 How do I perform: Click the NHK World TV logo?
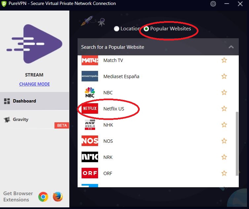pos(90,125)
